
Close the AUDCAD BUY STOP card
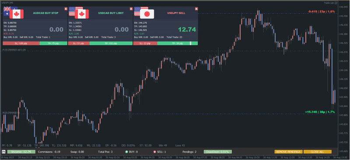click(66, 9)
